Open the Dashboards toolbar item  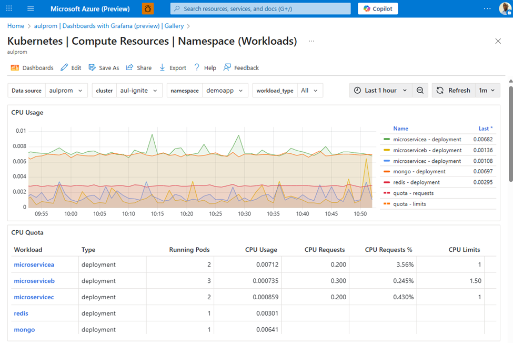pyautogui.click(x=32, y=68)
